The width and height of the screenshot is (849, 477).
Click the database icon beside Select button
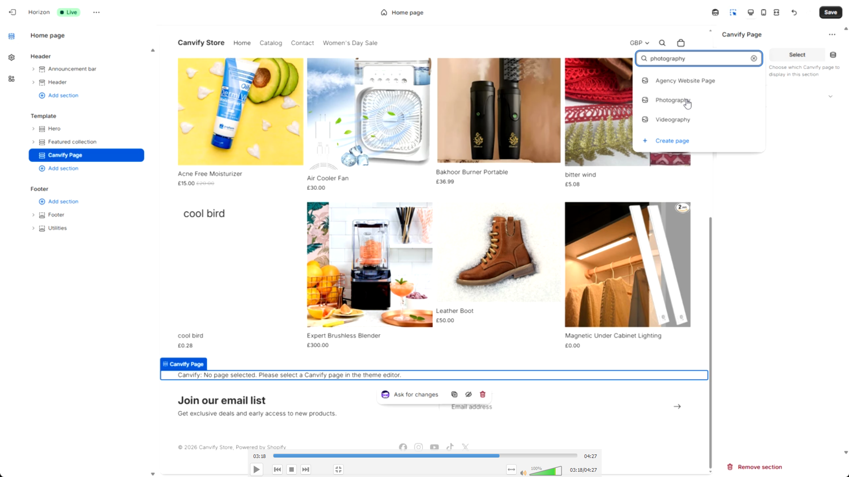[834, 54]
